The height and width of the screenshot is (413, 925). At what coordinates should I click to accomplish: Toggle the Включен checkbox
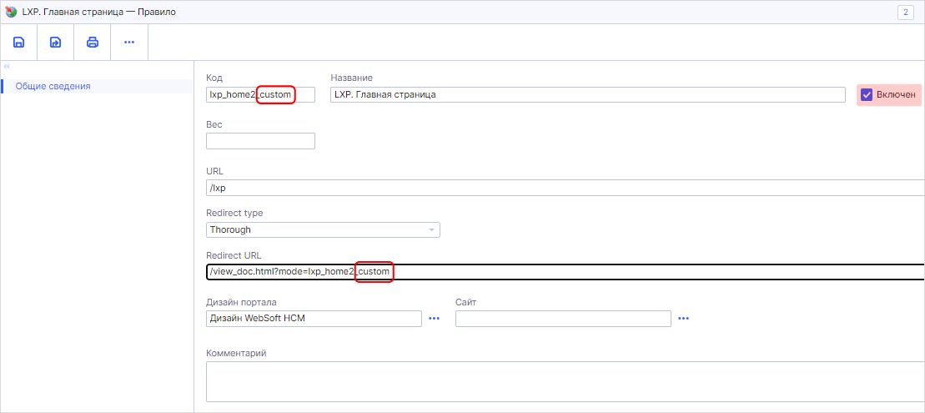pyautogui.click(x=867, y=94)
